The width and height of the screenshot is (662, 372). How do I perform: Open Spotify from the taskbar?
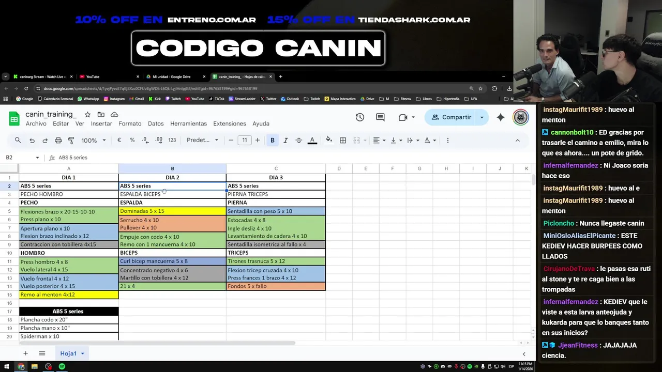coord(62,366)
